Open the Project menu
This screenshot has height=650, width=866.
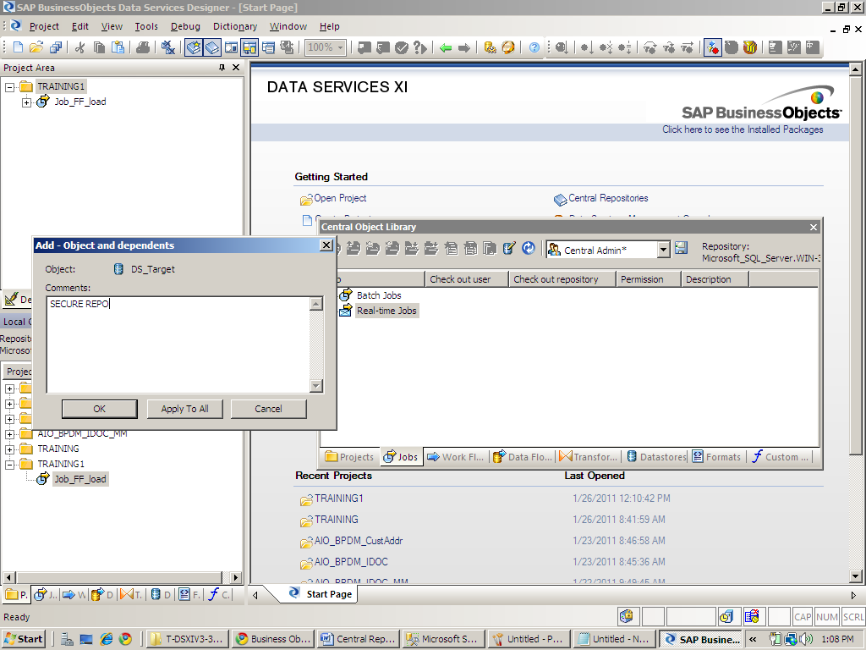(x=44, y=26)
